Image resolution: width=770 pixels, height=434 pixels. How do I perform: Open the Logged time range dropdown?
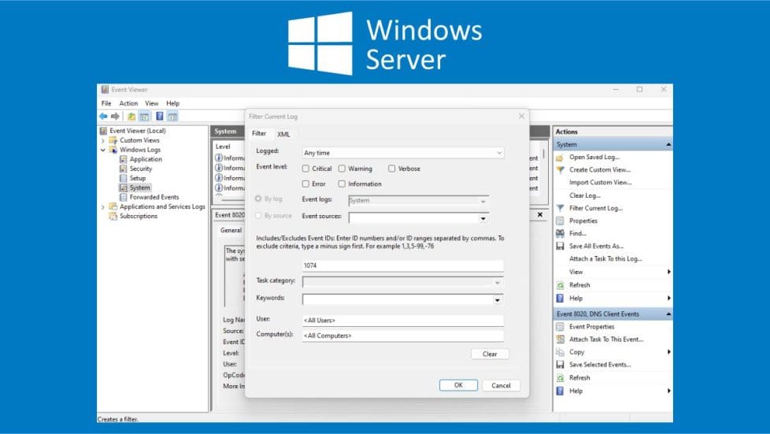click(500, 153)
